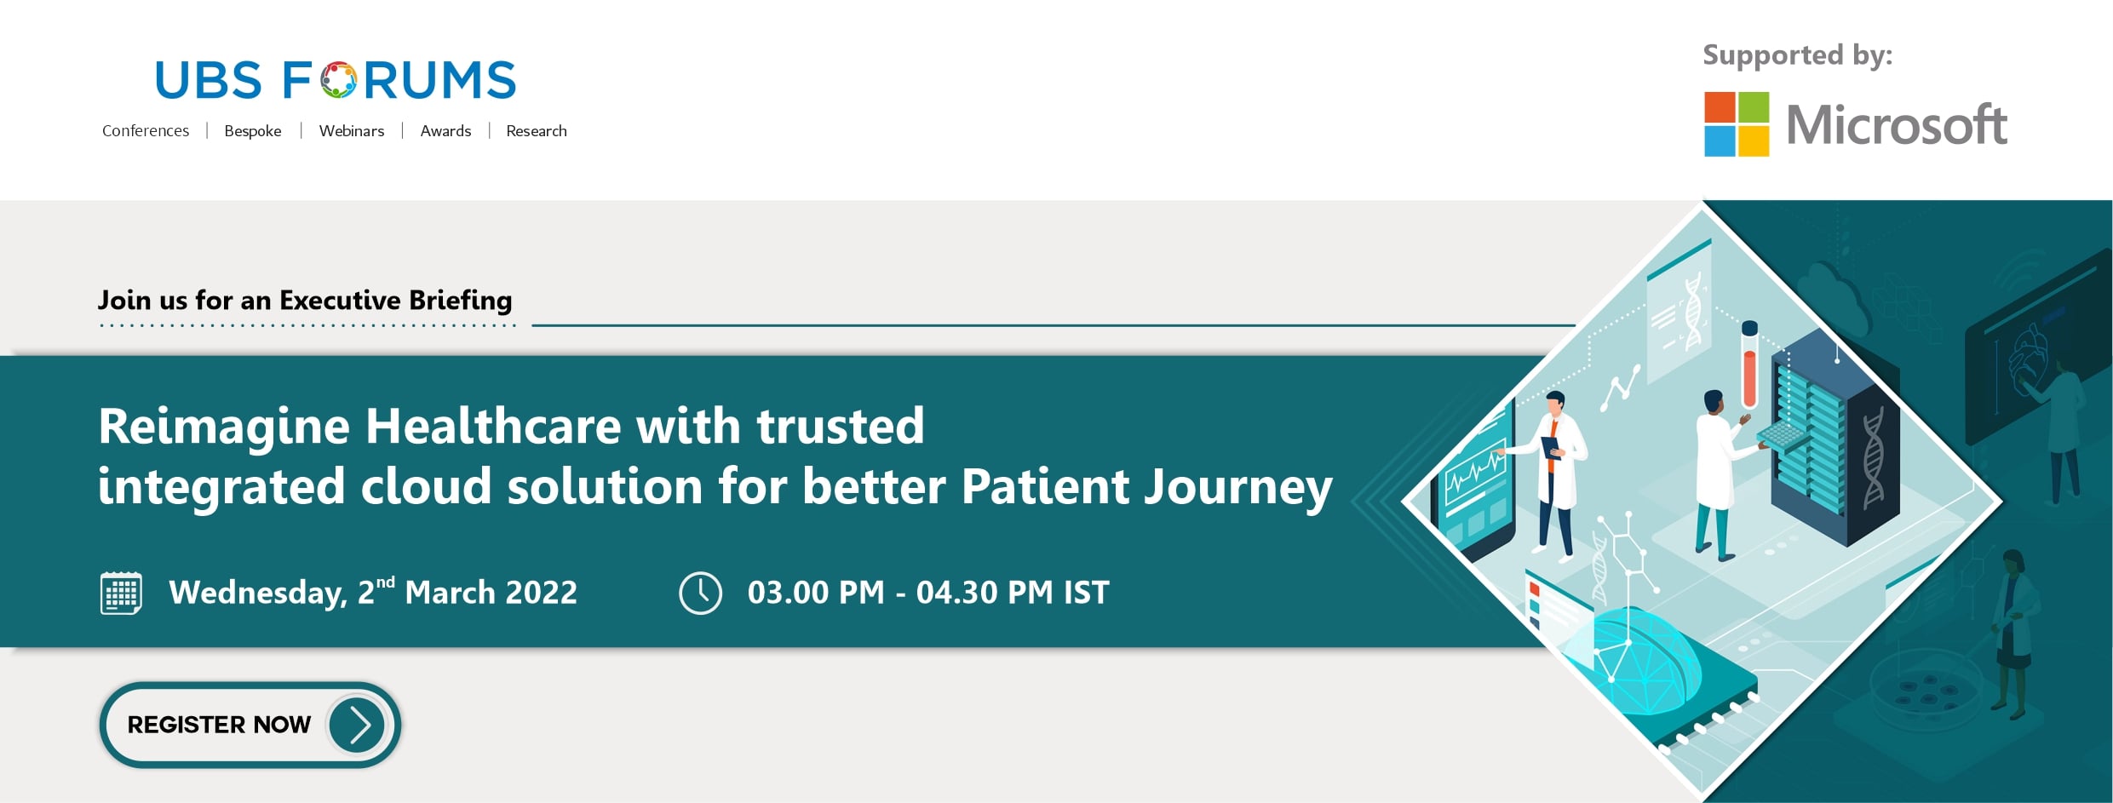The image size is (2113, 803).
Task: Open the Conferences menu item
Action: 146,131
